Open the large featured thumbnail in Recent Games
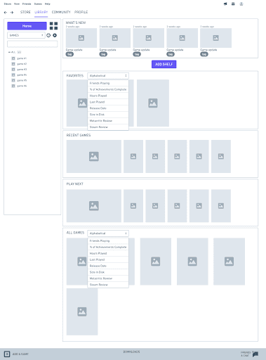 [94, 156]
